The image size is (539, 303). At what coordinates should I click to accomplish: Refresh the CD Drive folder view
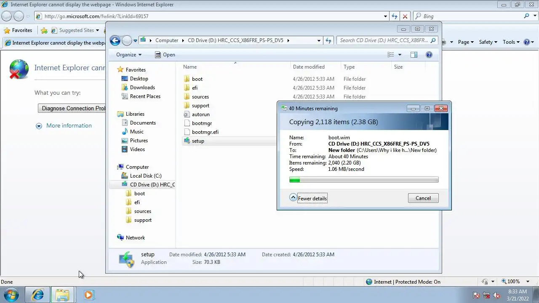[x=328, y=40]
